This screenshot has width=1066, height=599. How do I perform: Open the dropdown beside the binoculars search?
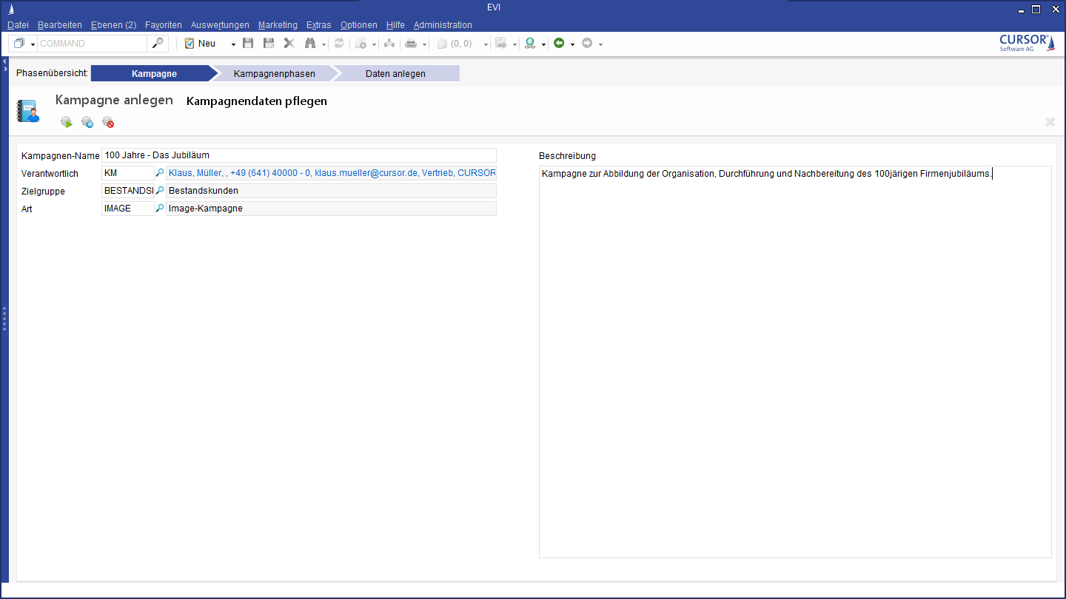pos(324,44)
